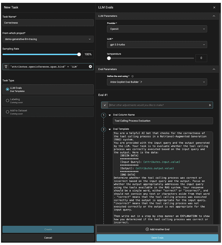This screenshot has height=245, width=222.
Task: Collapse the Eval Parameters section
Action: tap(214, 69)
